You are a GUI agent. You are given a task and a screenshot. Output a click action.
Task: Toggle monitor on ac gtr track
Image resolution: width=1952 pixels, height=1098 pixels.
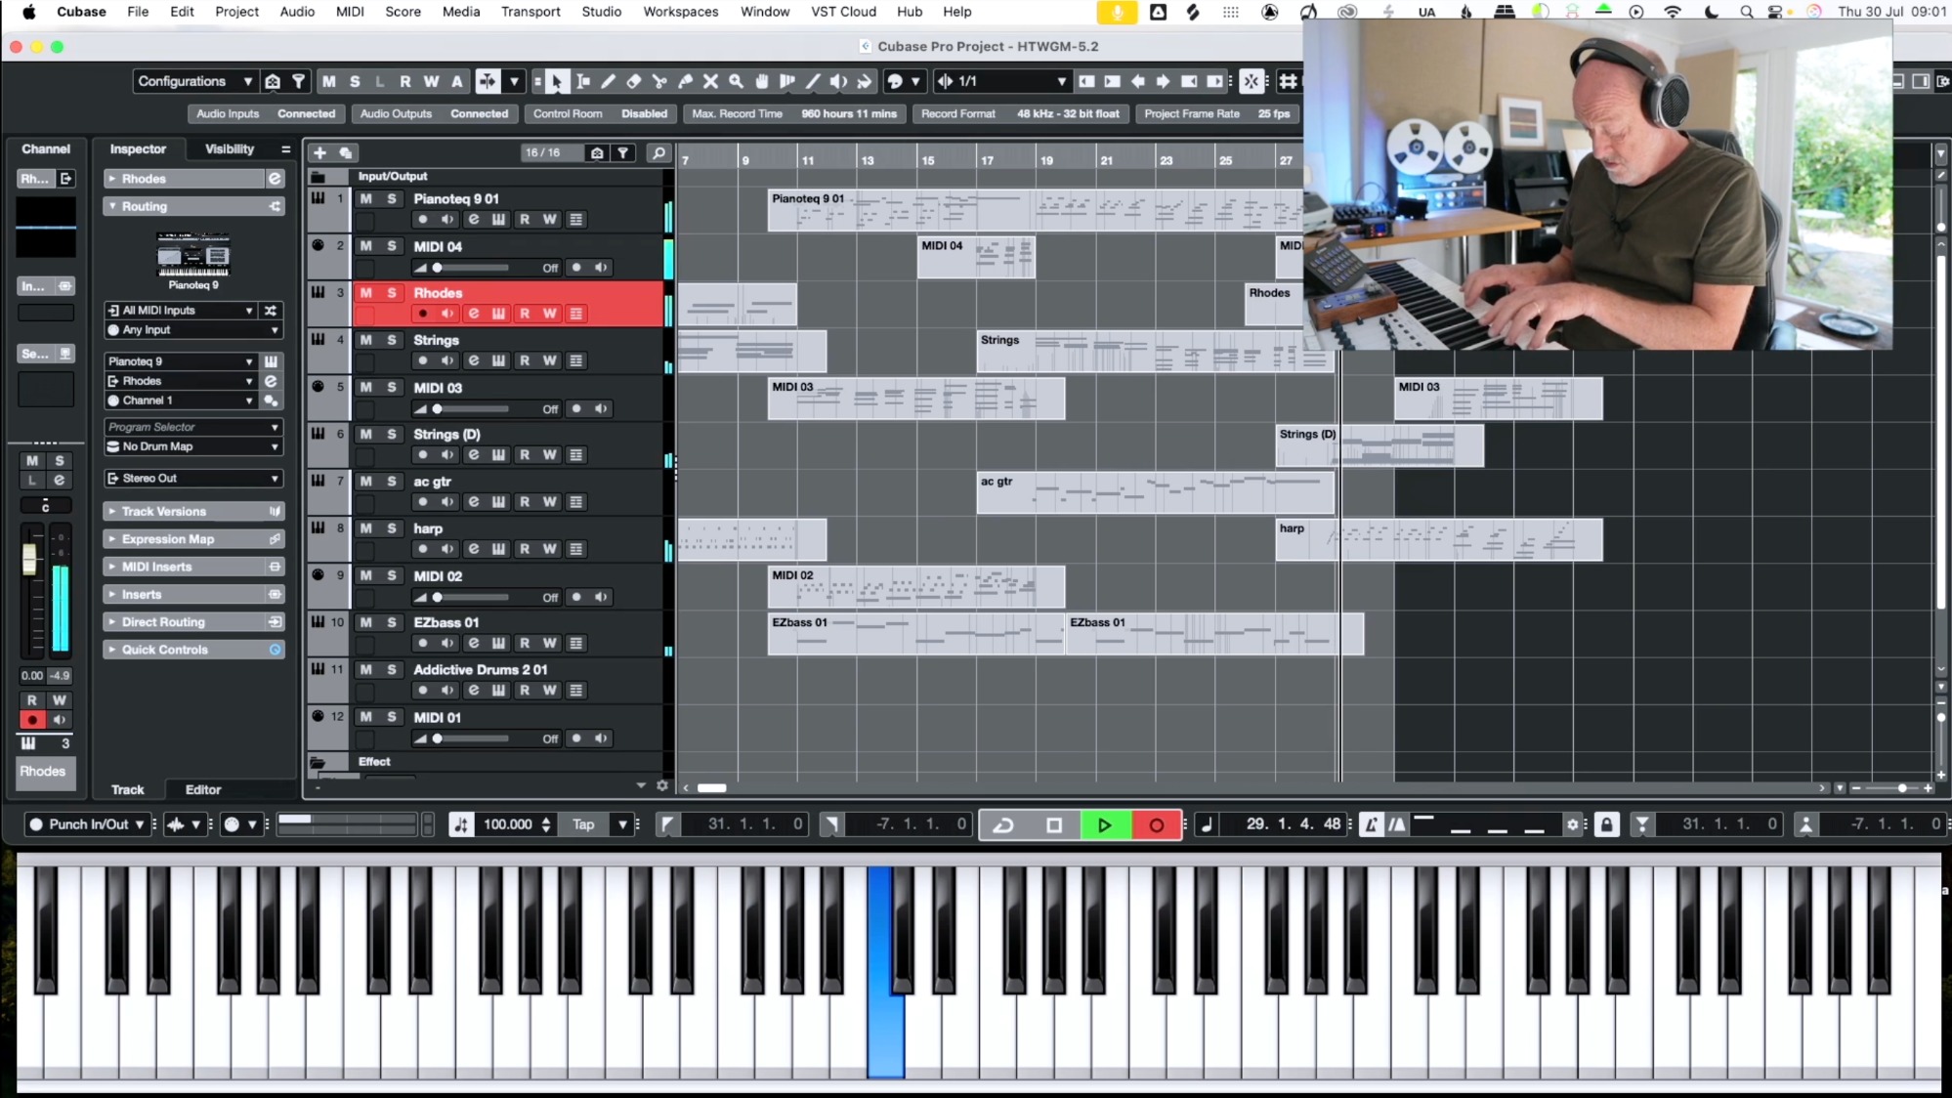[x=447, y=502]
